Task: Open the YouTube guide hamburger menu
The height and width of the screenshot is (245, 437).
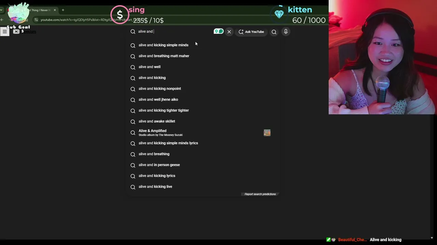Action: pos(5,32)
